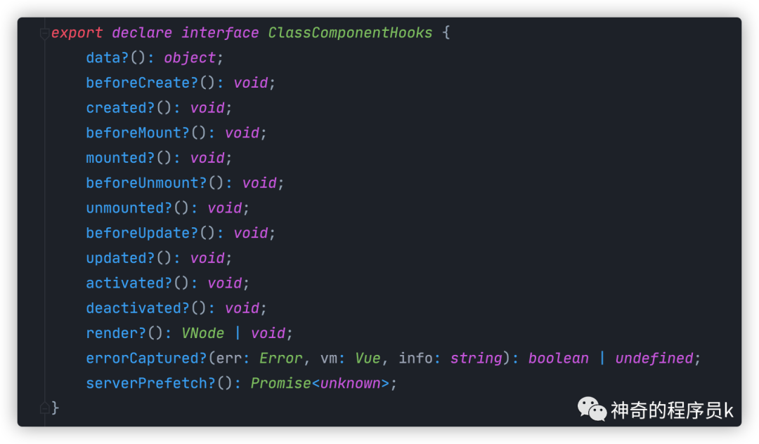
Task: Click the Error type of the err parameter
Action: (280, 358)
